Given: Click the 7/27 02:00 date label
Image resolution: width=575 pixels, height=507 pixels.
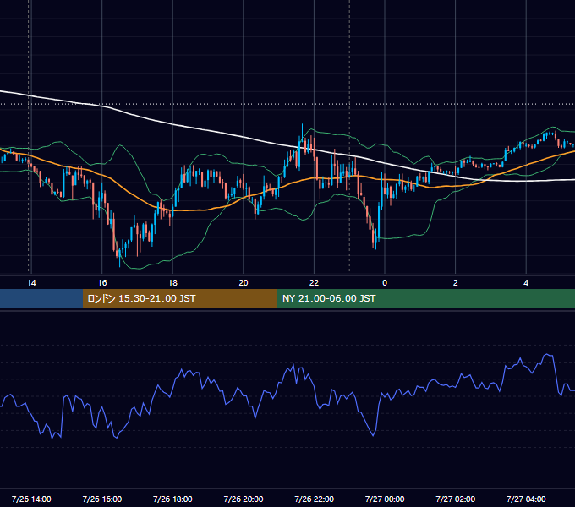Looking at the screenshot, I should 456,499.
